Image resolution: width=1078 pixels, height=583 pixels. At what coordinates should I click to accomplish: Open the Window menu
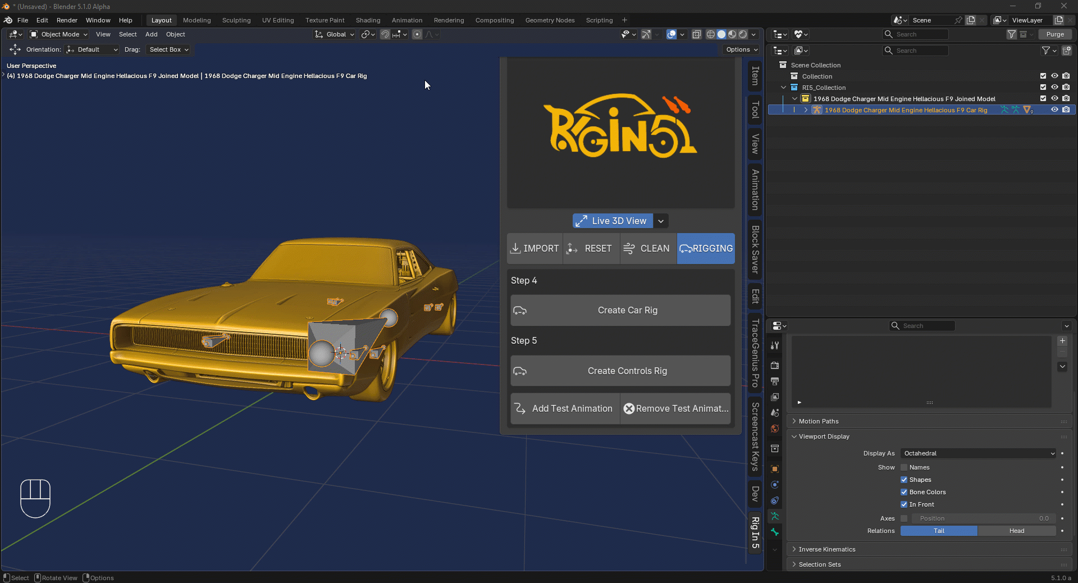98,20
